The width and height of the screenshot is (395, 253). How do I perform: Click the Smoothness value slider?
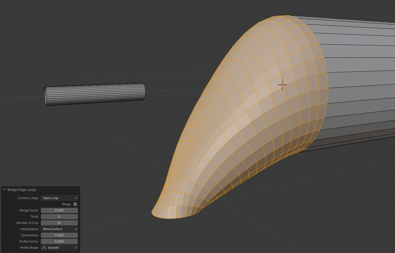point(59,235)
